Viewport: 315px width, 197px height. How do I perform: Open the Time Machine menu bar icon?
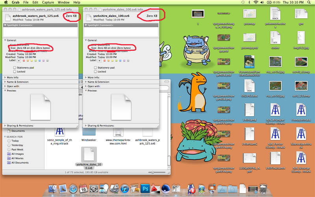[243, 2]
